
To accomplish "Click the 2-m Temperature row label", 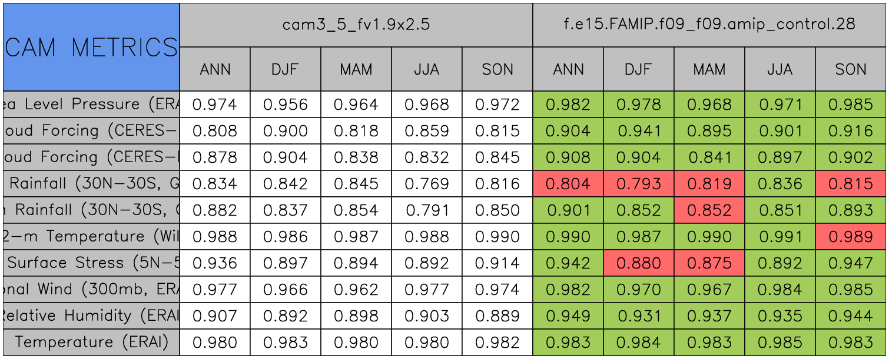I will coord(91,237).
